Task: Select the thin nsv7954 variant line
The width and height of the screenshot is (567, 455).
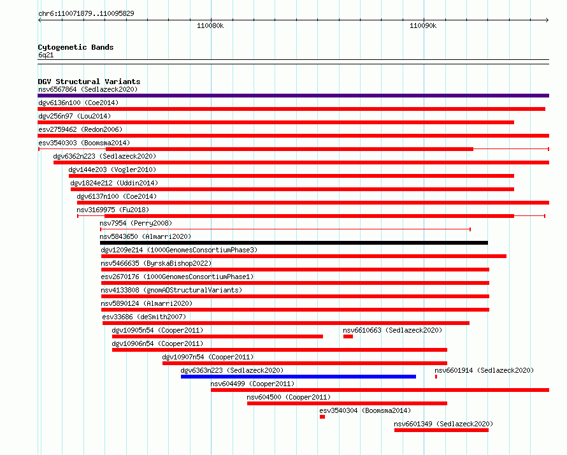Action: pyautogui.click(x=285, y=229)
